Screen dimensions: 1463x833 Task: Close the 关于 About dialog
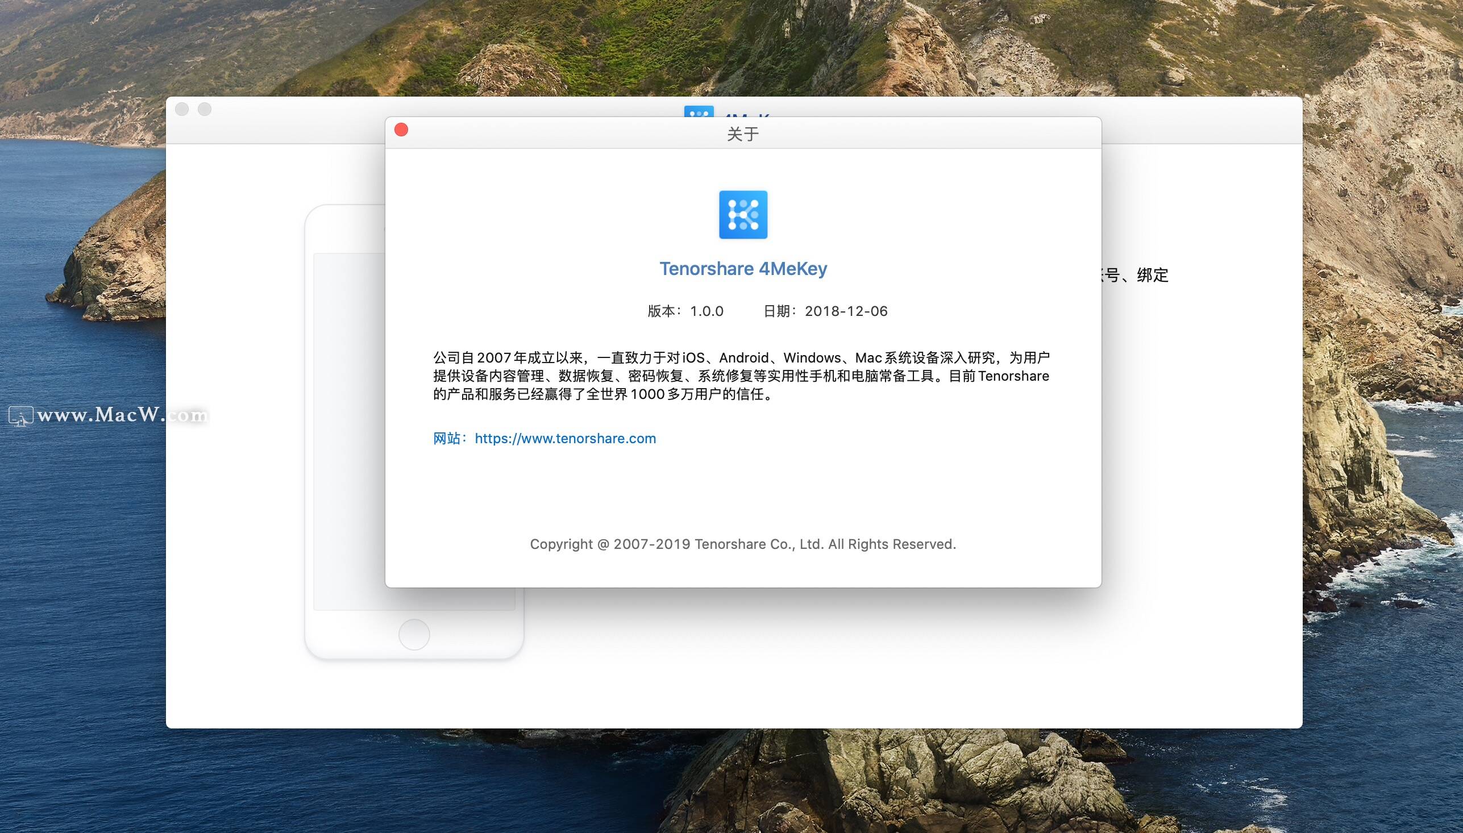(x=402, y=130)
